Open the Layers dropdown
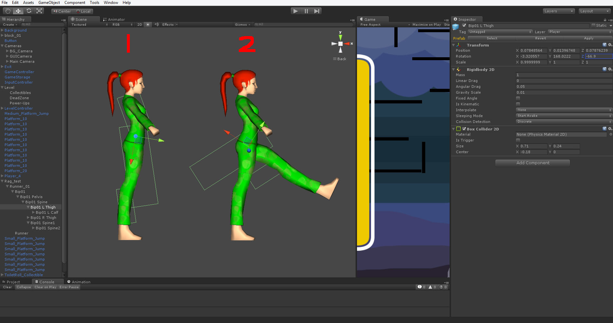 pyautogui.click(x=558, y=11)
